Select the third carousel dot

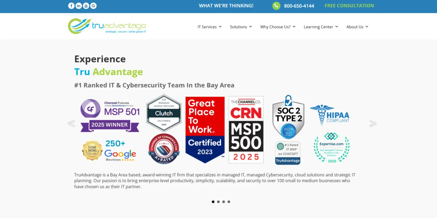[224, 202]
